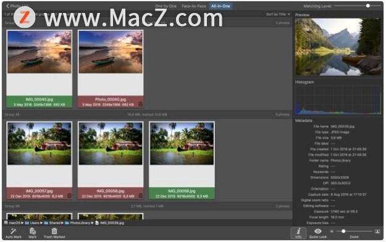Click Folder name value PhotoLibrary
The width and height of the screenshot is (386, 242).
tap(340, 161)
